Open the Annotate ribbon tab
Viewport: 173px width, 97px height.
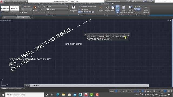(20, 4)
